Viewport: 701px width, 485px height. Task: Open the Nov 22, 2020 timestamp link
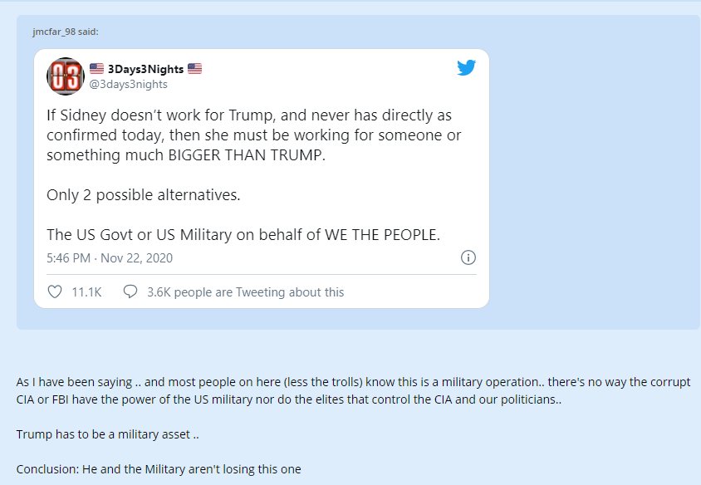[110, 258]
